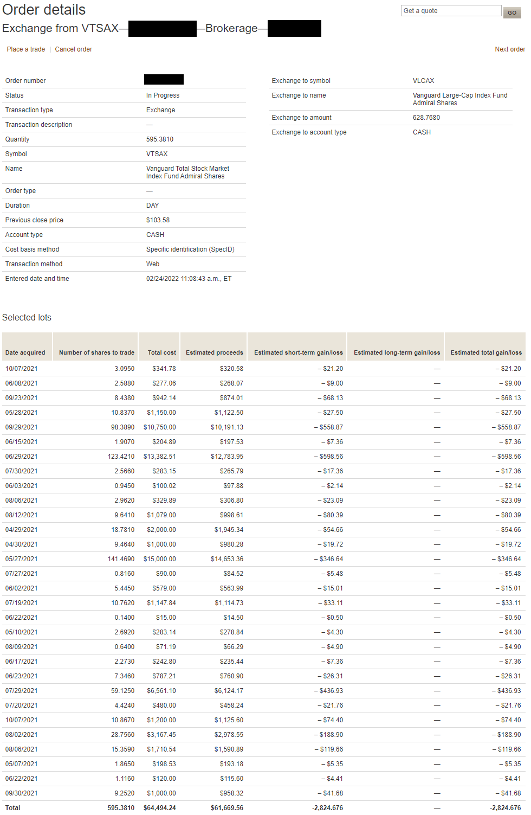Click Vanguard Total Stock Market Index Fund name

click(x=187, y=172)
